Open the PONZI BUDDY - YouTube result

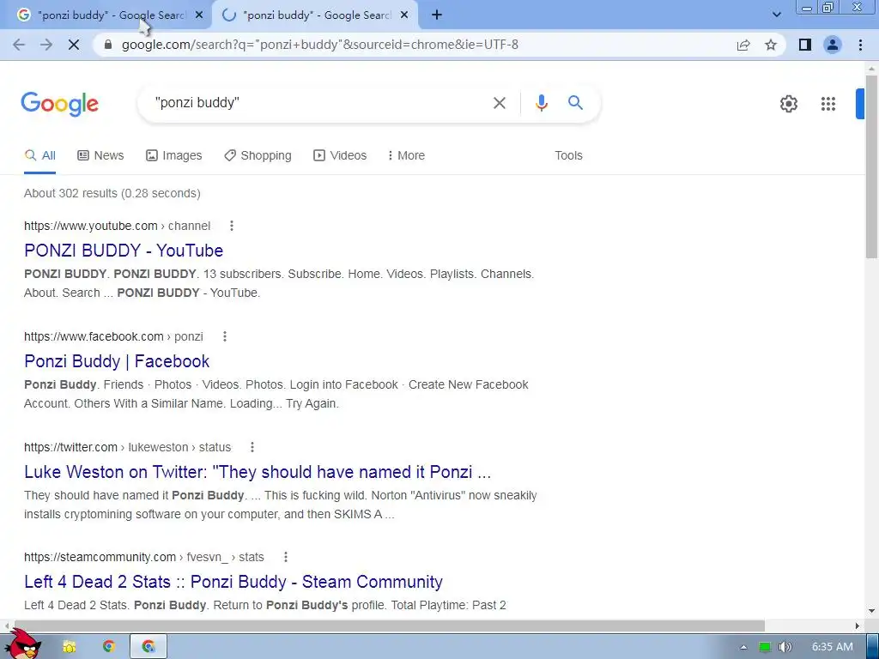[124, 251]
